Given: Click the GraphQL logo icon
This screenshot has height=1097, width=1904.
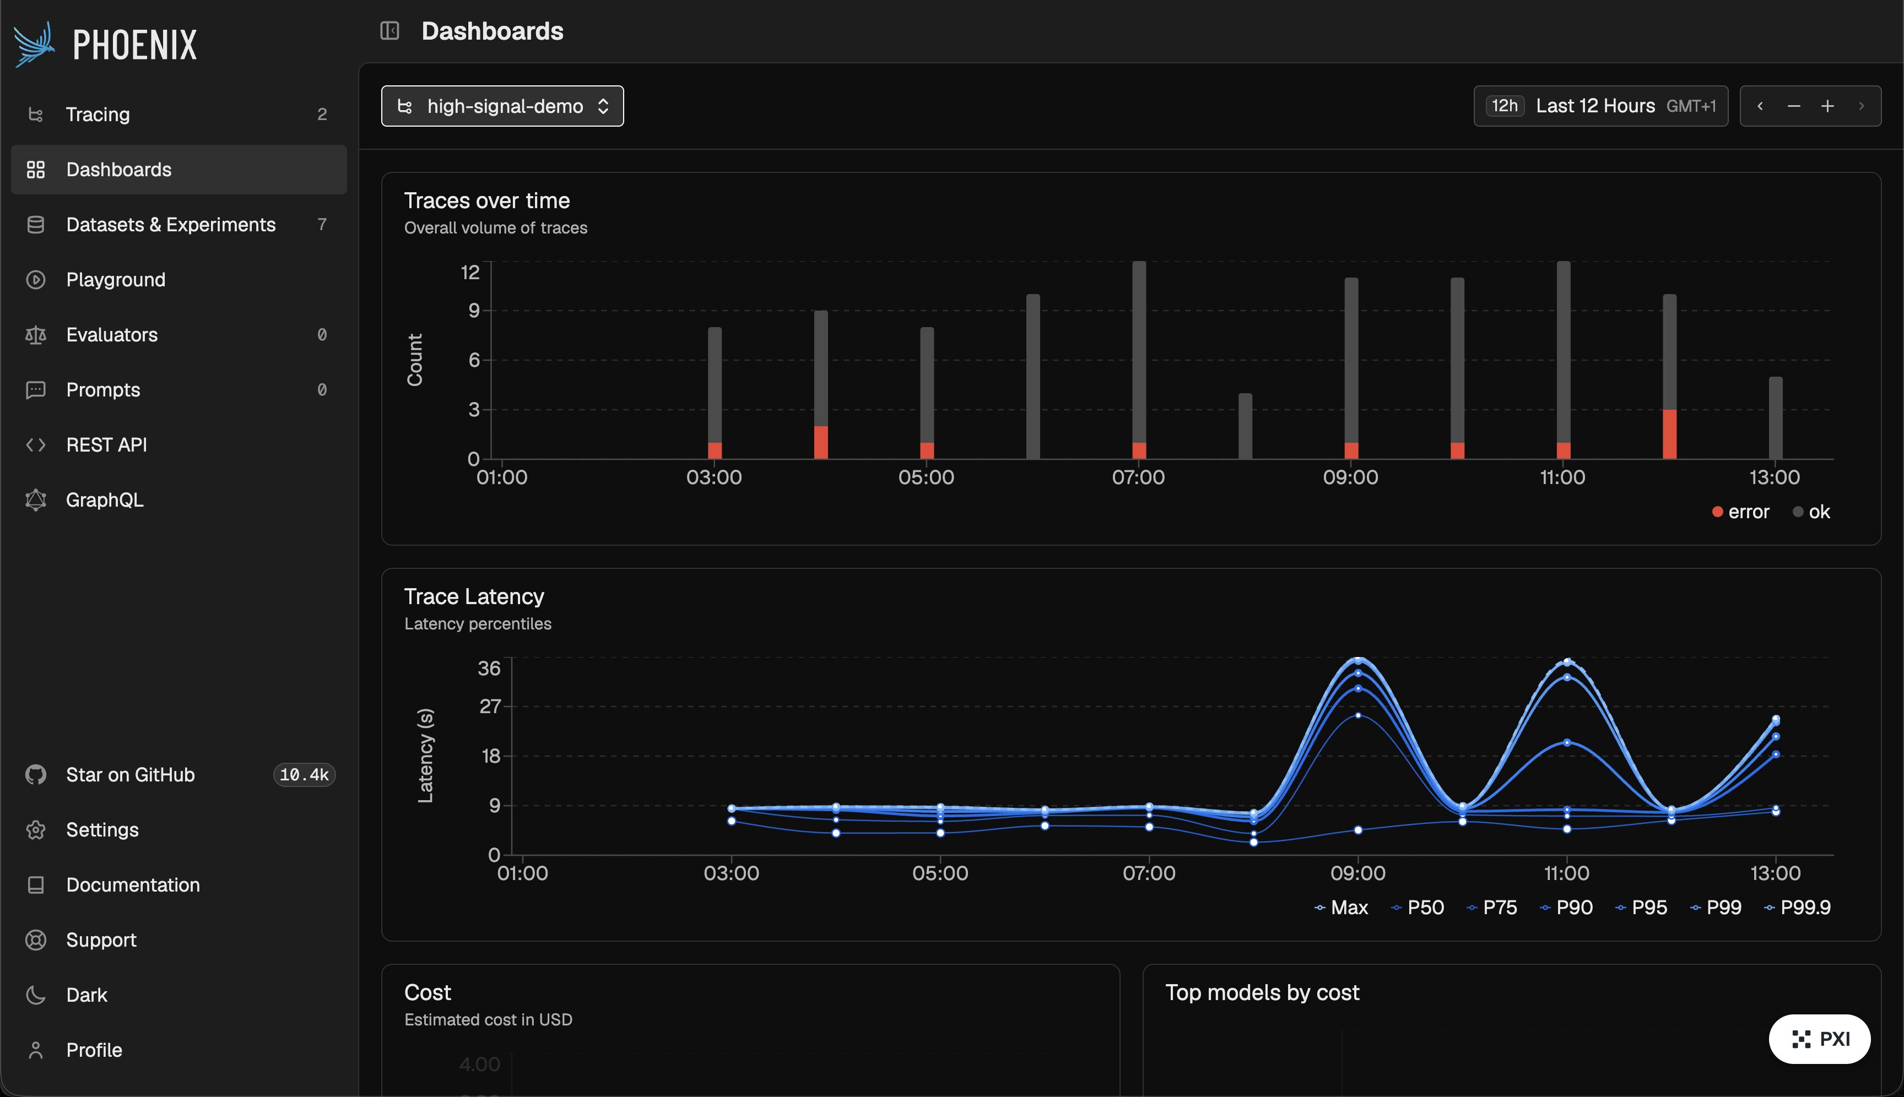Looking at the screenshot, I should coord(35,499).
